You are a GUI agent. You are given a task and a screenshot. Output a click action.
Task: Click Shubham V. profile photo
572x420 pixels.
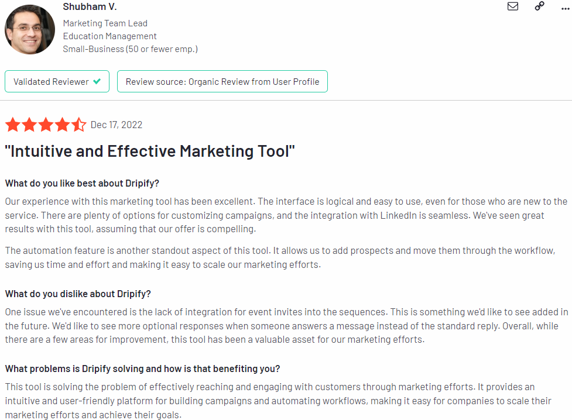click(29, 29)
